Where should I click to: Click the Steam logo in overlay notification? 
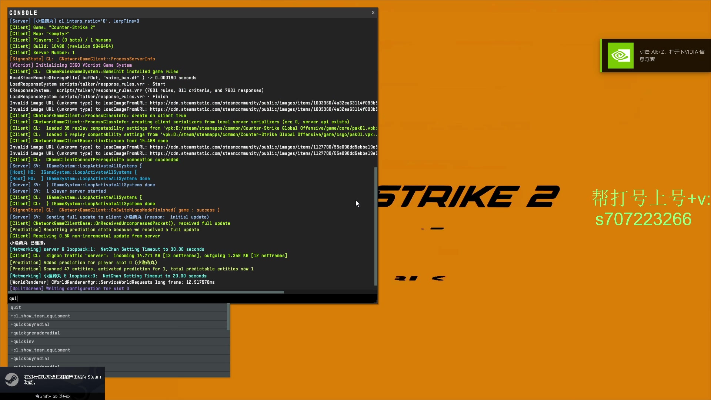coord(12,380)
